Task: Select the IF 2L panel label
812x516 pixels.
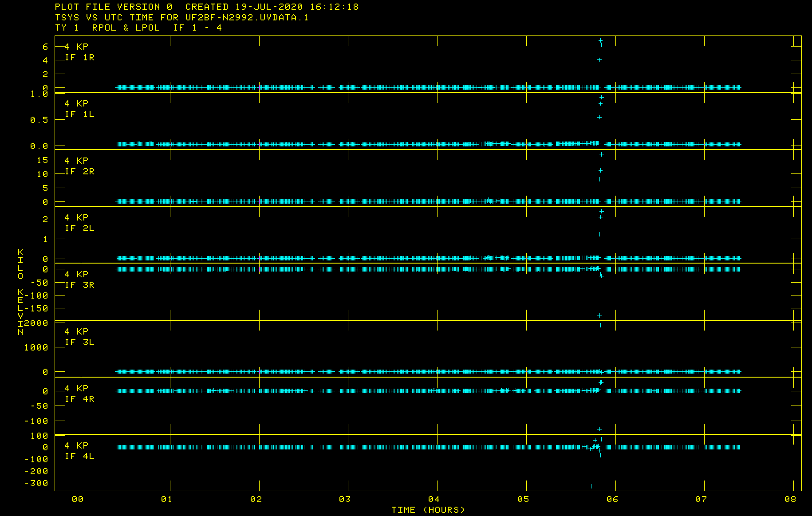Action: (80, 228)
